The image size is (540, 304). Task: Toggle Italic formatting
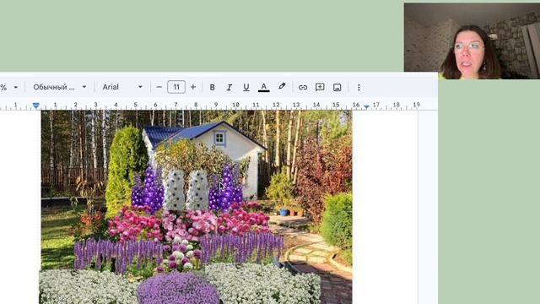pyautogui.click(x=229, y=88)
